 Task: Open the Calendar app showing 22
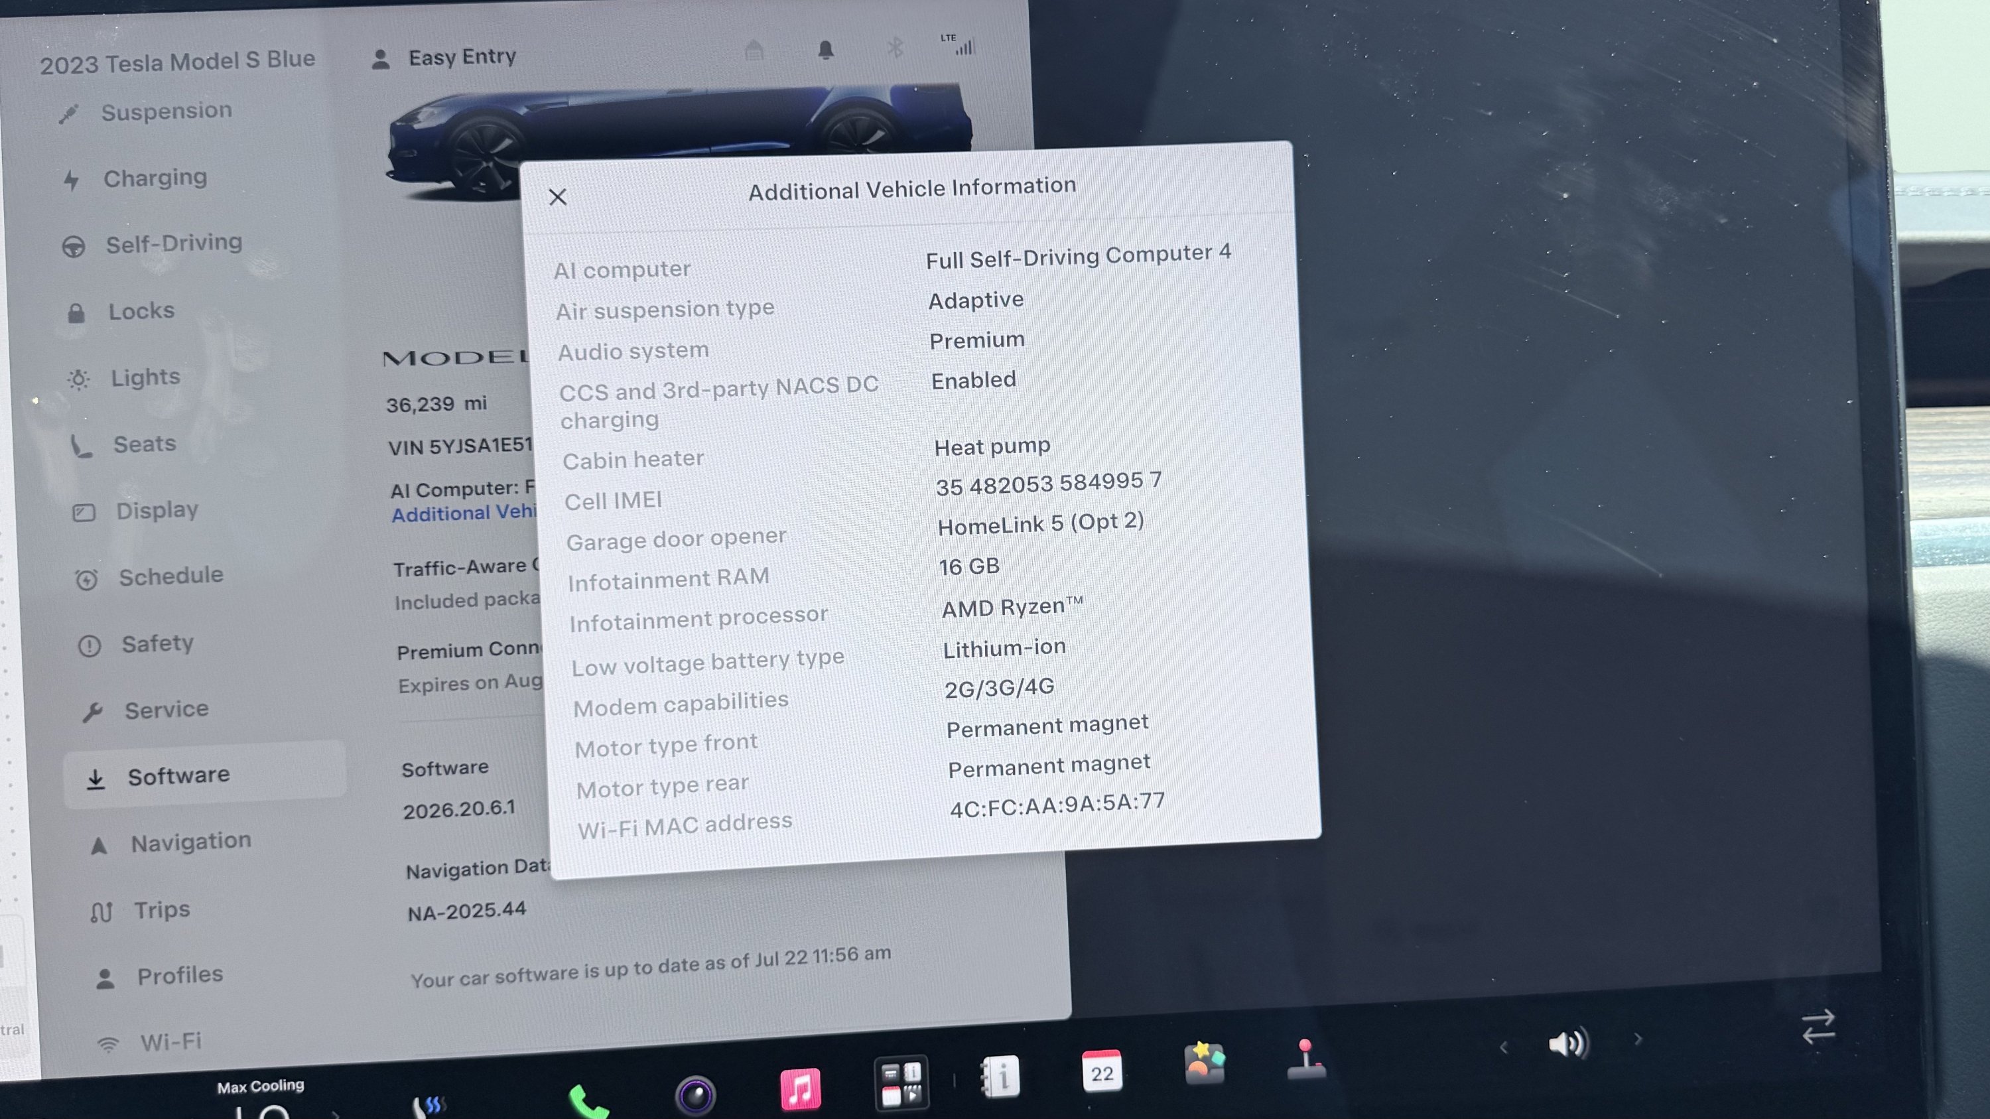1102,1071
